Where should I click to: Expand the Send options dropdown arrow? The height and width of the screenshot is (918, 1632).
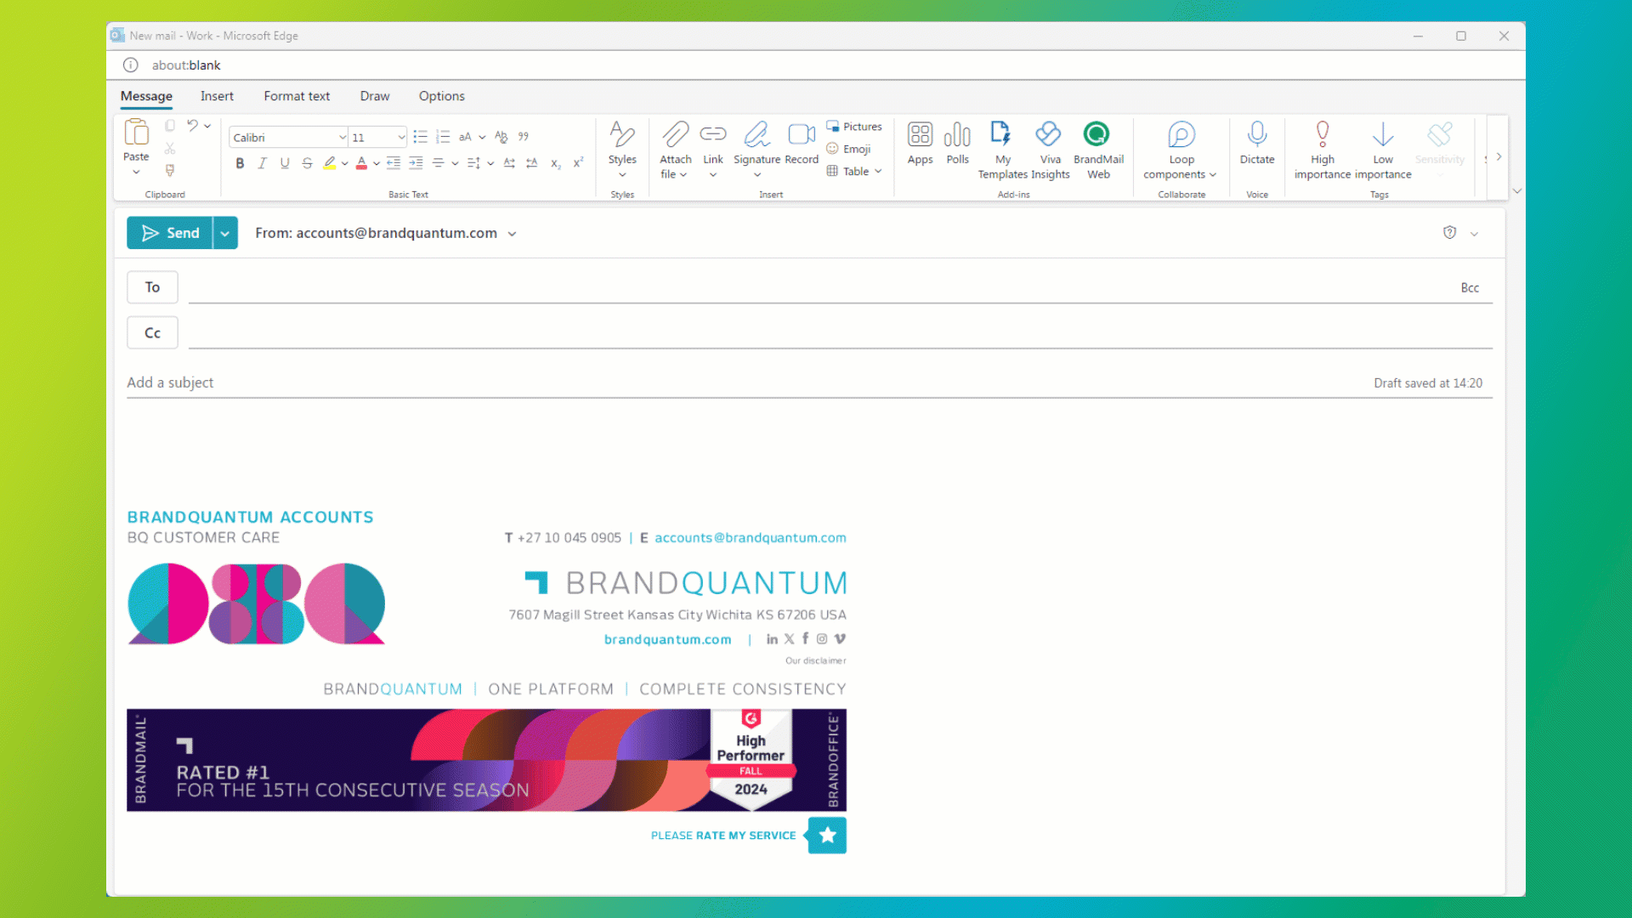coord(225,233)
